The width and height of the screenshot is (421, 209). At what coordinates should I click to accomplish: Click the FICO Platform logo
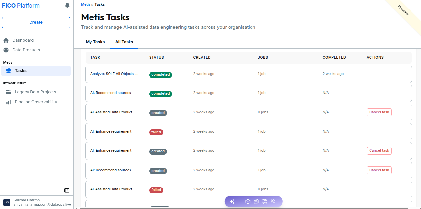21,6
